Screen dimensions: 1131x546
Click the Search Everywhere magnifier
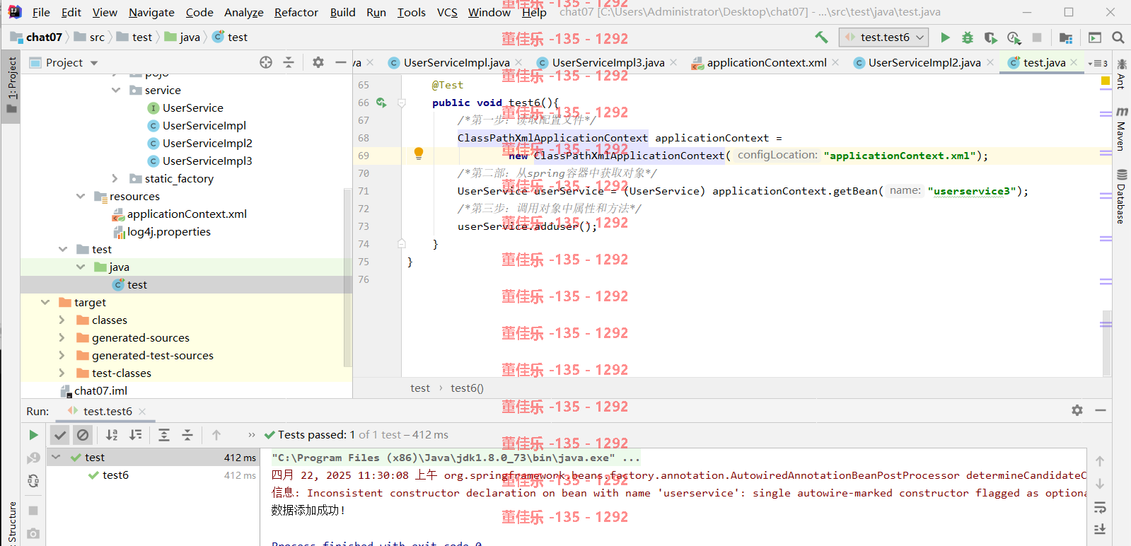tap(1118, 37)
